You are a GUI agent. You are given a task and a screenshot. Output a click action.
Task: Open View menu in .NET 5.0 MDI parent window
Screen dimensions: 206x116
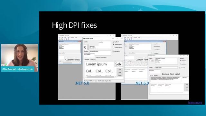(65, 37)
